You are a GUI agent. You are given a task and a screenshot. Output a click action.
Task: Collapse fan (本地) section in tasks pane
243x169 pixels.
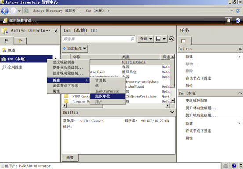pyautogui.click(x=240, y=93)
